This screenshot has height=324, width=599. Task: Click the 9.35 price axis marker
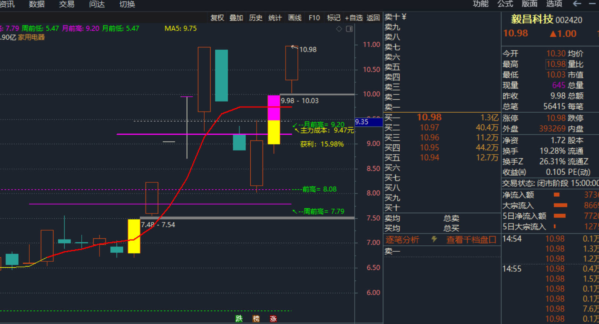click(369, 122)
